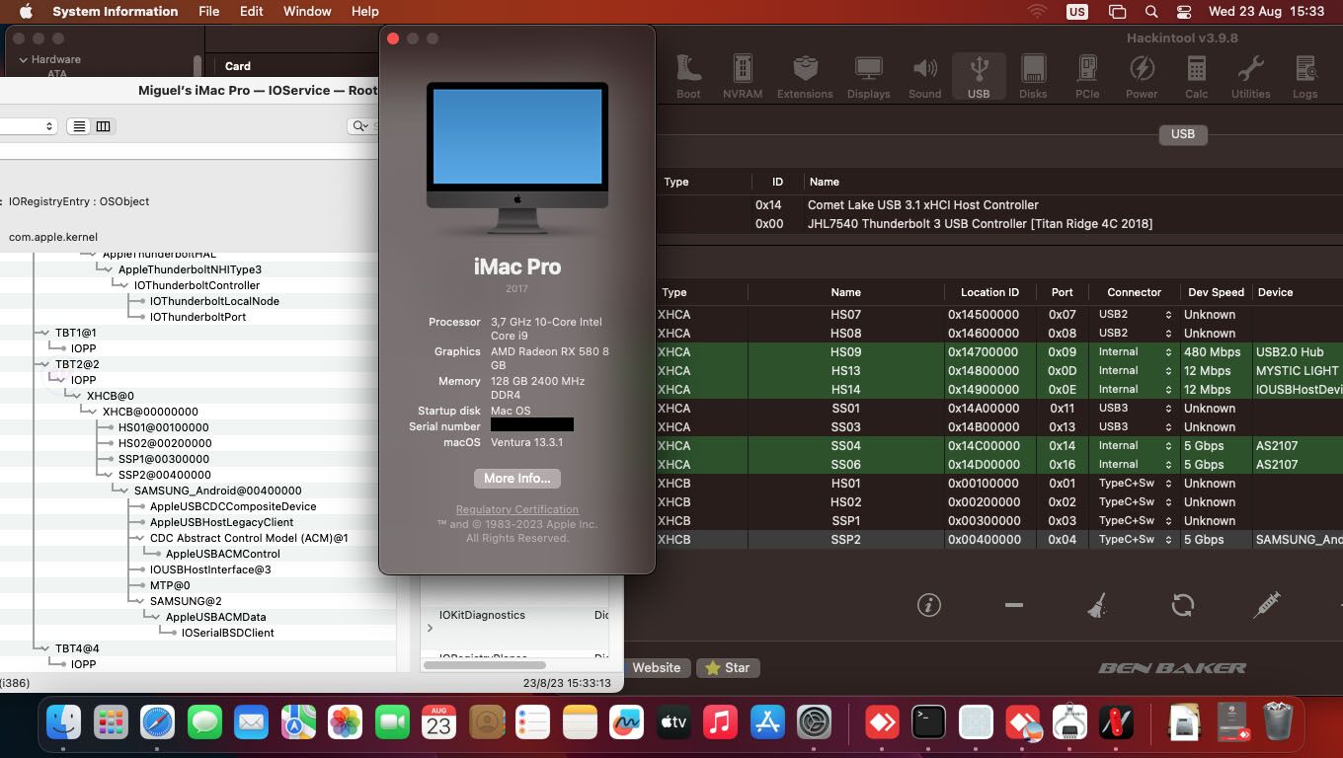Switch IORegistryExplorer to list view

pyautogui.click(x=79, y=126)
